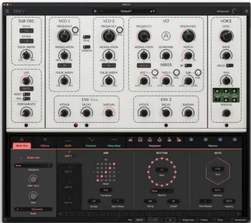Toggle the SYNC switch

click(86, 37)
